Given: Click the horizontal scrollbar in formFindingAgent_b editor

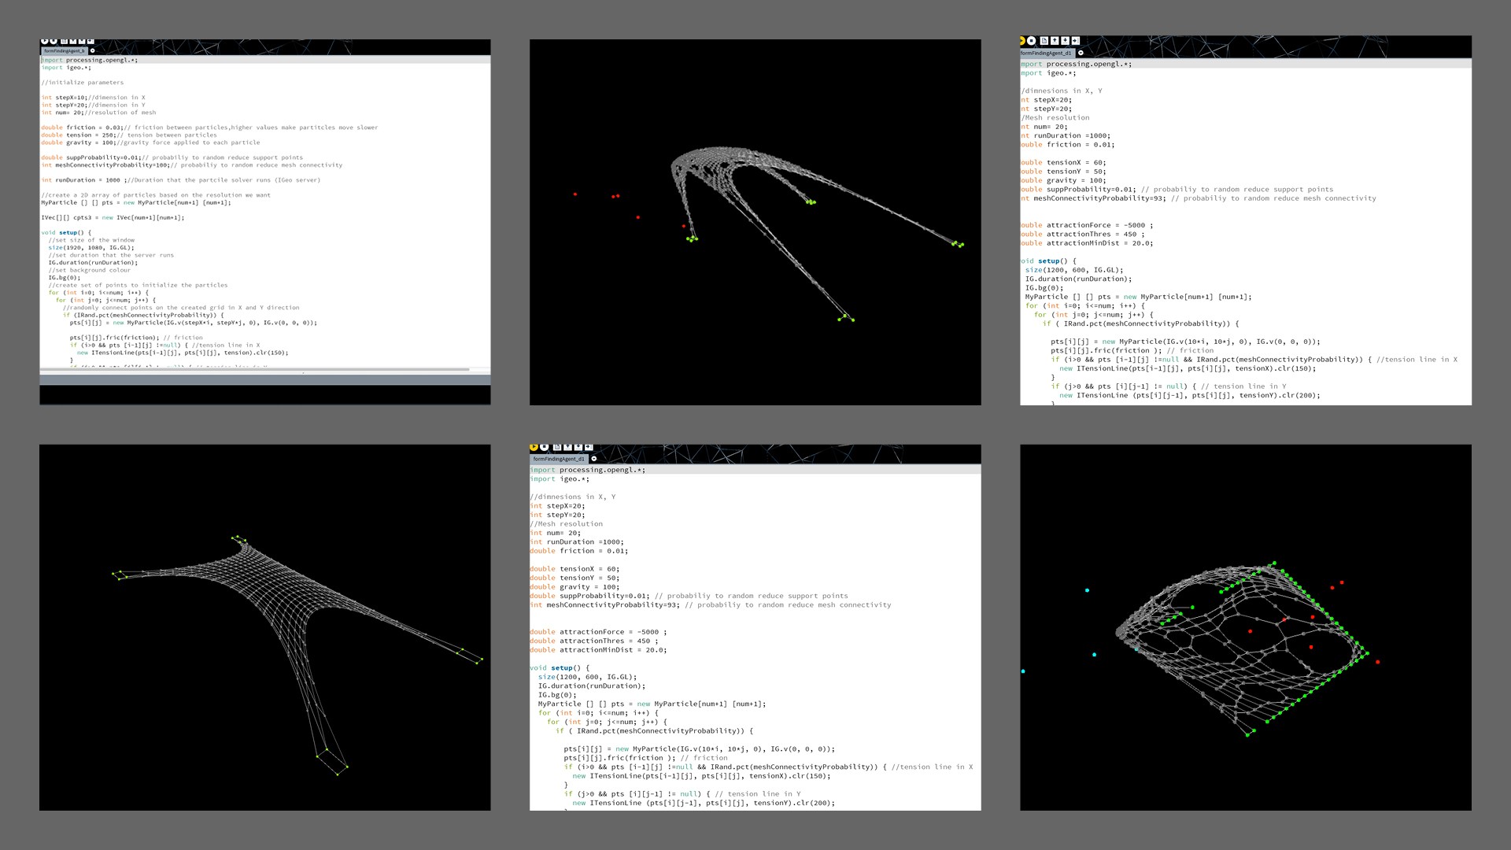Looking at the screenshot, I should [x=256, y=369].
